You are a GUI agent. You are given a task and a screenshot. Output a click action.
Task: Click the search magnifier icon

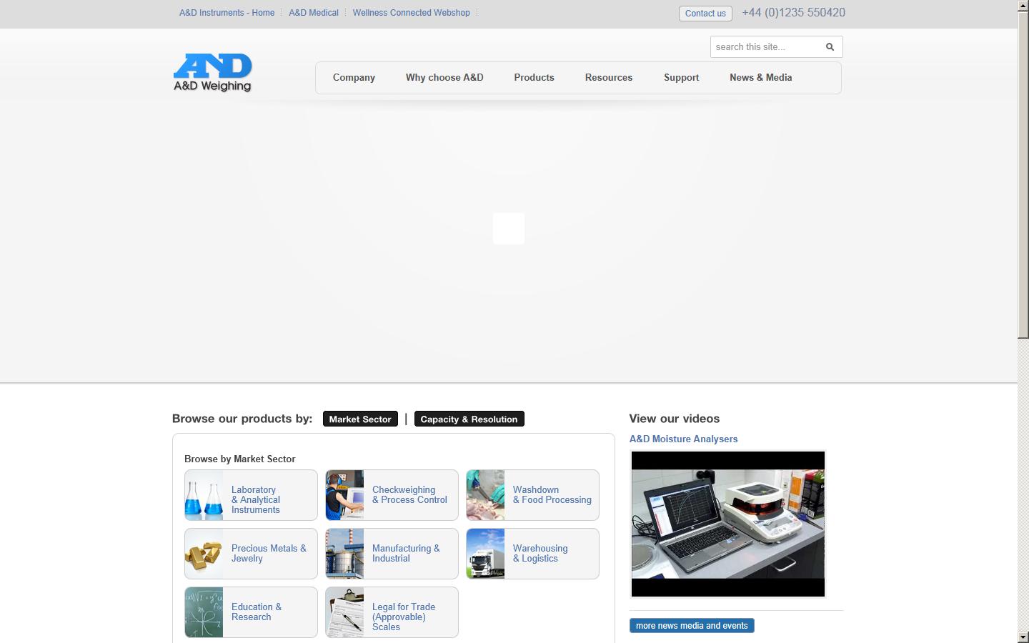830,46
